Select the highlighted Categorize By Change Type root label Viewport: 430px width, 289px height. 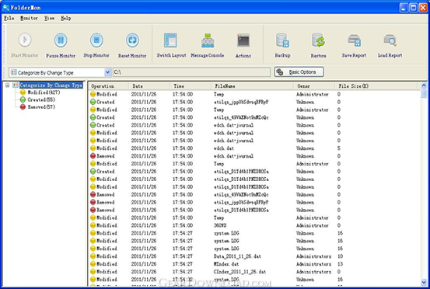pos(51,85)
